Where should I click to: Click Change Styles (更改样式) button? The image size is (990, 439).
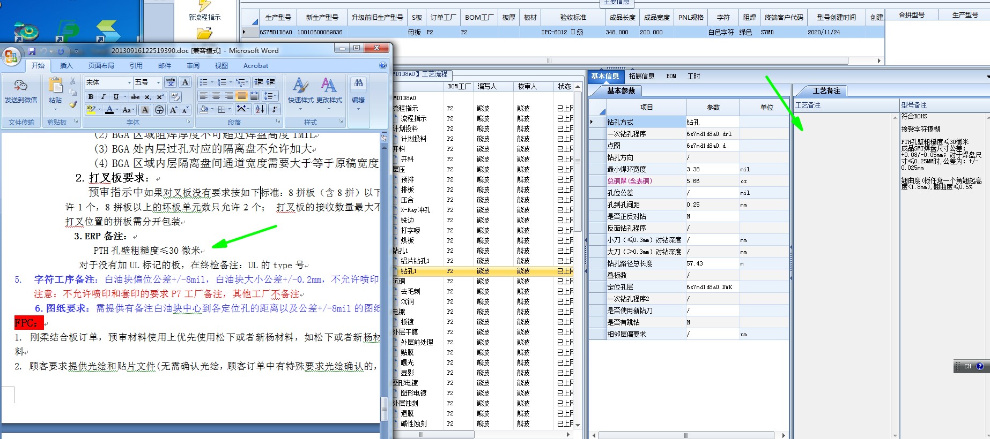point(329,94)
